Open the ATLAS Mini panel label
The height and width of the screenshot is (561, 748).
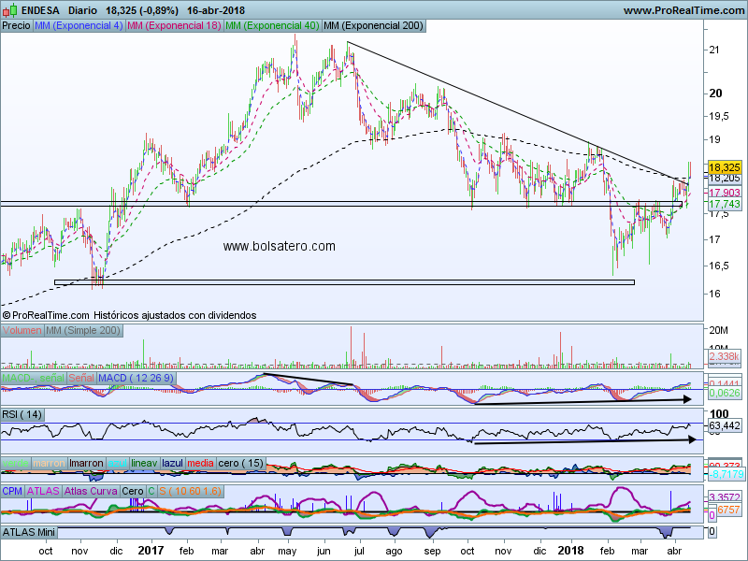pos(30,532)
